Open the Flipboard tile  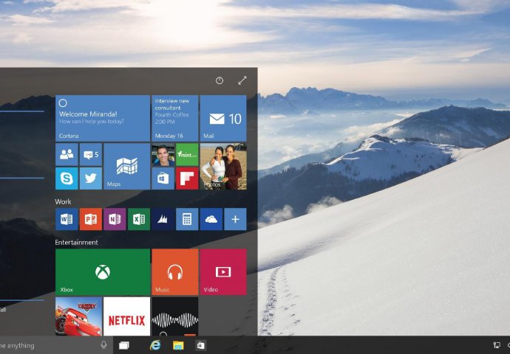(x=187, y=178)
